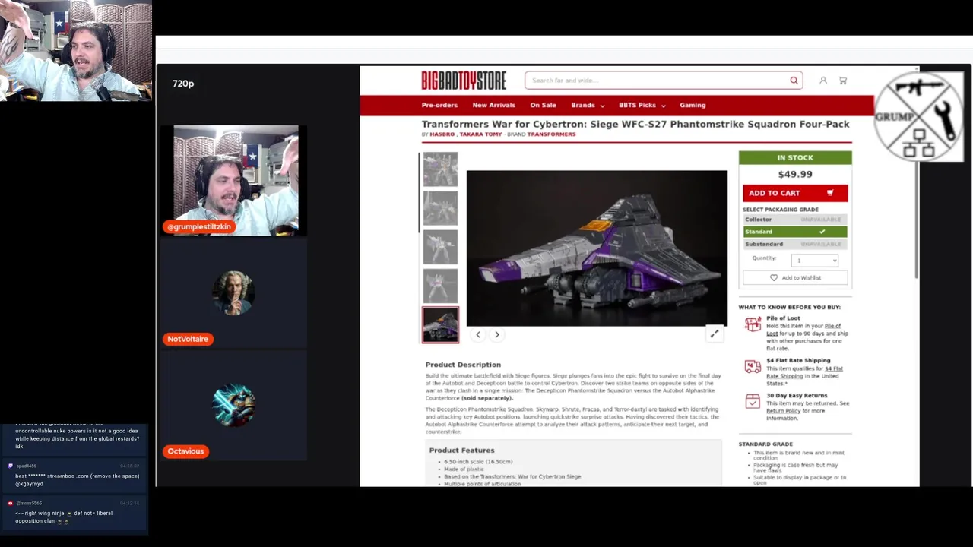Viewport: 973px width, 547px height.
Task: Open the Quantity dropdown
Action: [x=814, y=261]
